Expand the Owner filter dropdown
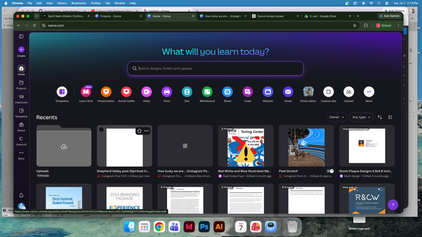 tap(336, 117)
